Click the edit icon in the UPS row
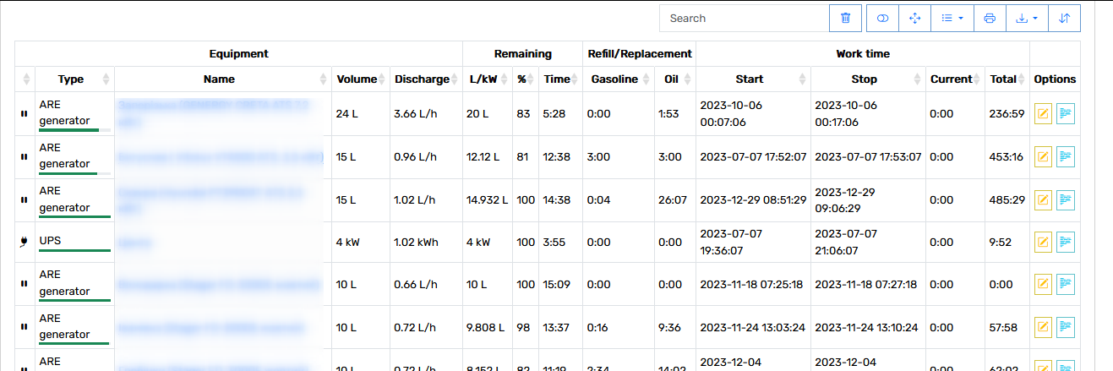1113x371 pixels. click(x=1043, y=242)
